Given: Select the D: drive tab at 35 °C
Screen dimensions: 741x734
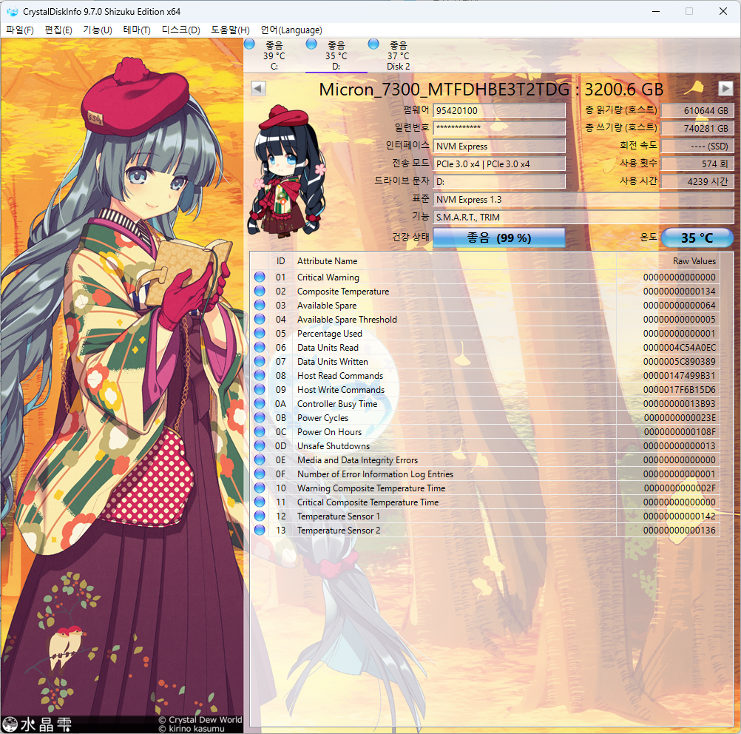Looking at the screenshot, I should (x=336, y=55).
